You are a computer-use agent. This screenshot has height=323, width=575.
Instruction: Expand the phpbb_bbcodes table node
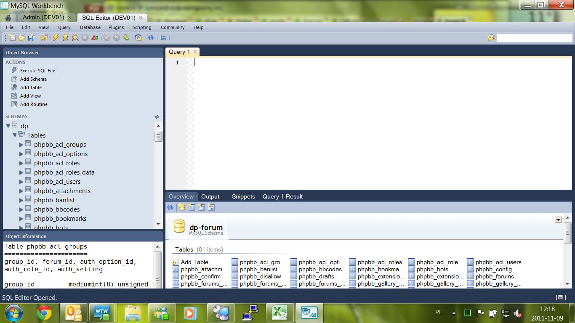(21, 209)
